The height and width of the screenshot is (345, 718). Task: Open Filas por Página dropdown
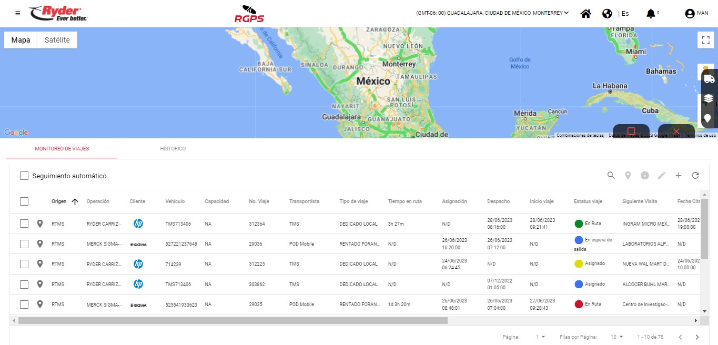[616, 337]
